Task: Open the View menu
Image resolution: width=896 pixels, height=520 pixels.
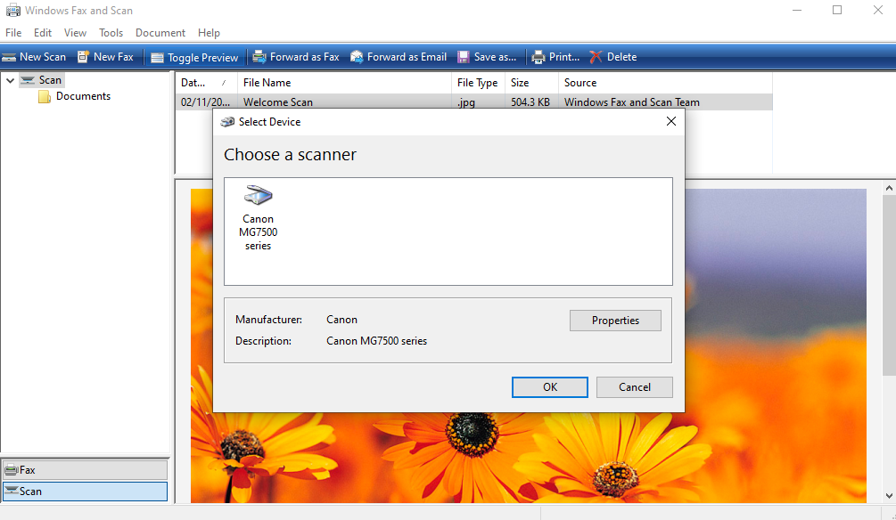Action: [76, 33]
